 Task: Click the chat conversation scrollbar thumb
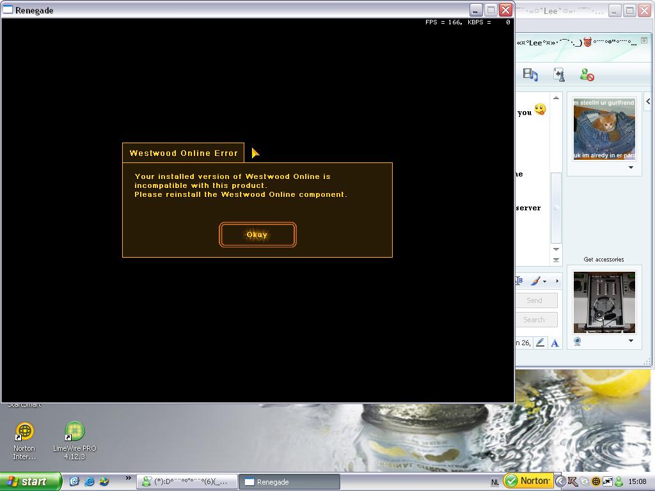(x=556, y=208)
